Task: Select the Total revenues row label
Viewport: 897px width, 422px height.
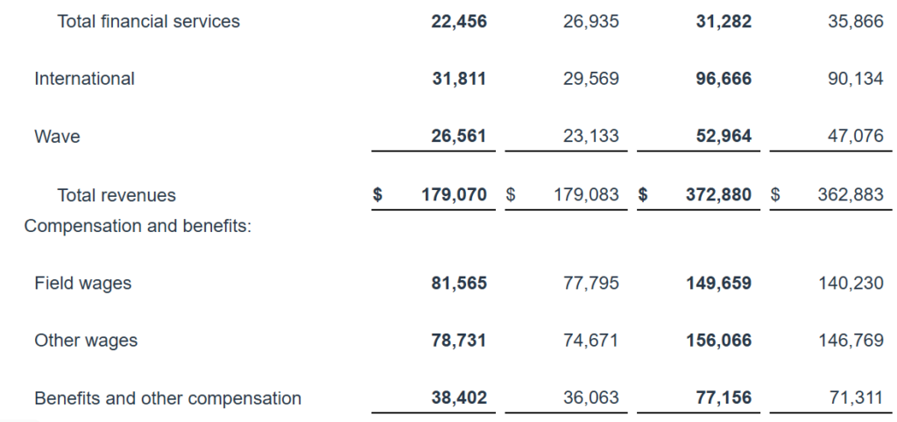Action: point(116,195)
